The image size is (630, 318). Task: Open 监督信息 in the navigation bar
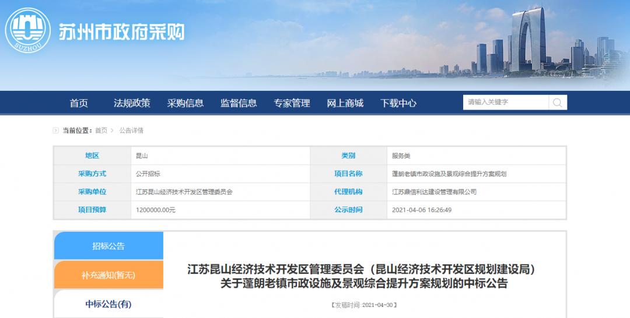click(239, 103)
